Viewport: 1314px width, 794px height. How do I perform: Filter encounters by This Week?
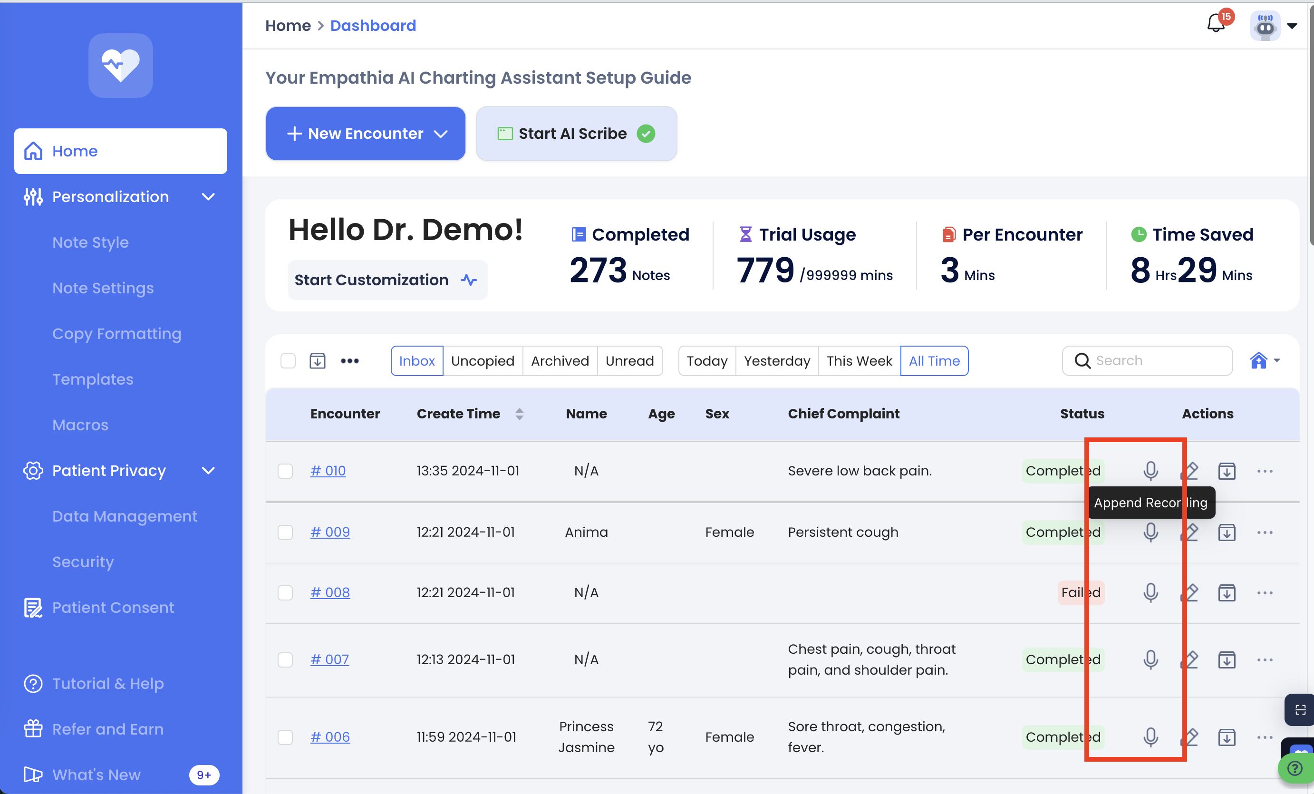point(859,361)
